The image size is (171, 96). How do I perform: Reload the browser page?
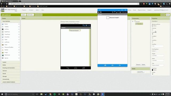click(7, 4)
